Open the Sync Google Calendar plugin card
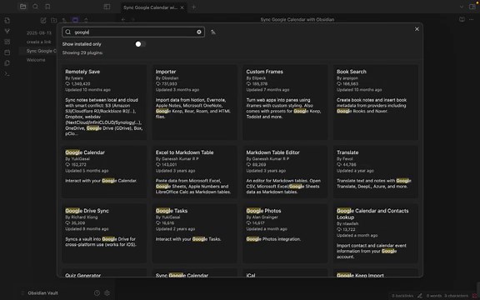This screenshot has width=480, height=300. [195, 273]
